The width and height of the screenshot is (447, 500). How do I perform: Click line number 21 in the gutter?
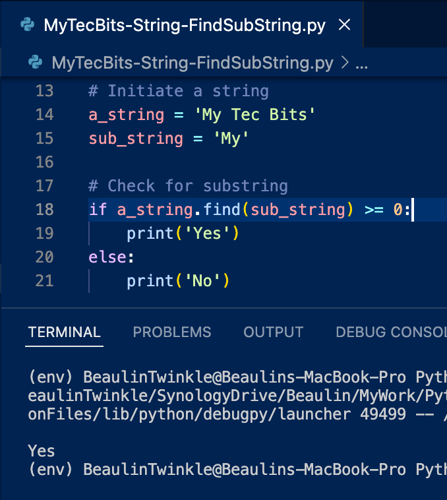tap(44, 281)
